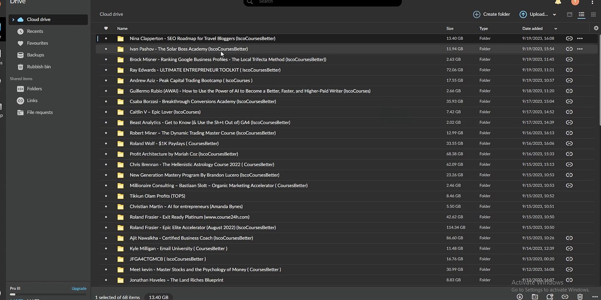This screenshot has width=601, height=300.
Task: Open more options for Ivan Pashov folder
Action: (580, 49)
